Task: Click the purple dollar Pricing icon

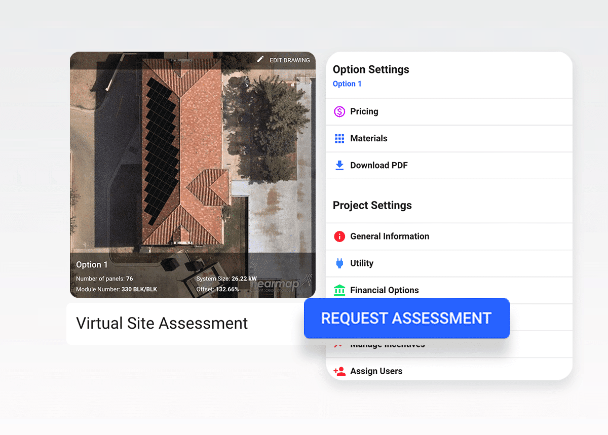Action: (339, 111)
